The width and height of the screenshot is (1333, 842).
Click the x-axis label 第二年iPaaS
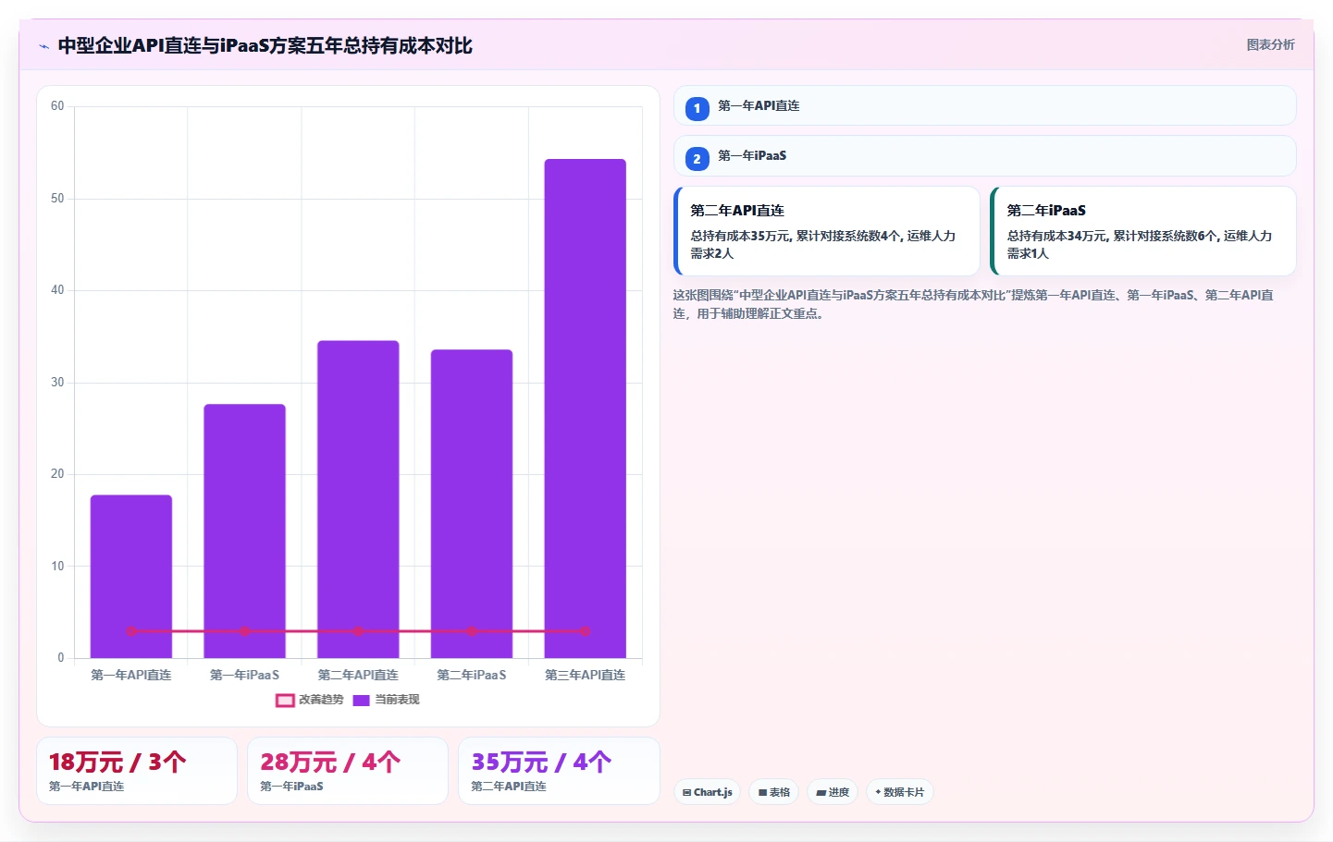pyautogui.click(x=472, y=675)
